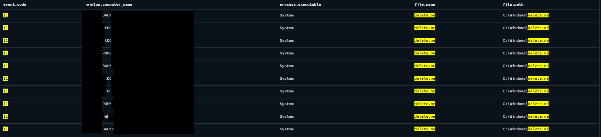Screen dimensions: 601x137
Task: Select the first row's delete.me file name
Action: tap(425, 15)
